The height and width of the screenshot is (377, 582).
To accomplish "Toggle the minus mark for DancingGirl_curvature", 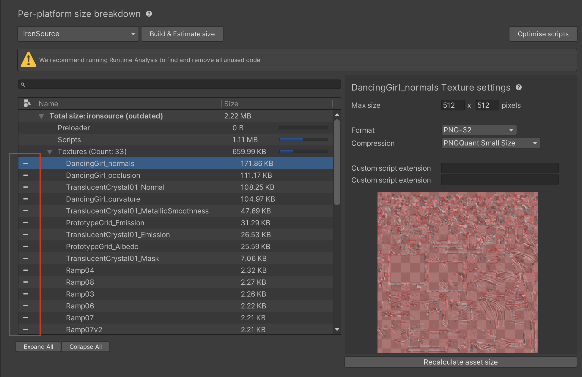I will coord(26,199).
